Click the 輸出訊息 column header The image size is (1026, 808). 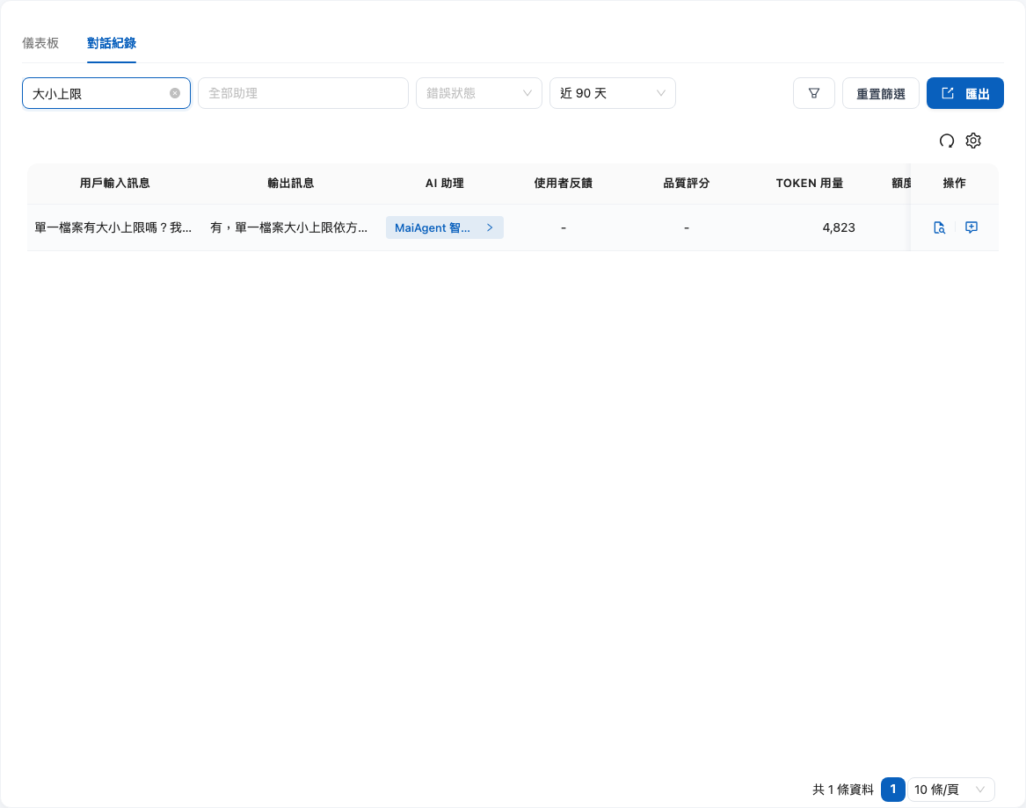[290, 183]
